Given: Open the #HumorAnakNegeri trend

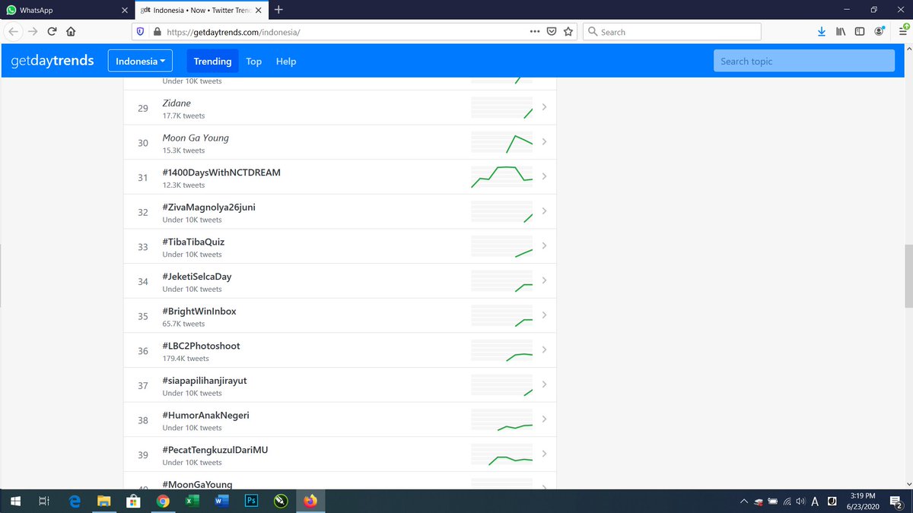Looking at the screenshot, I should (205, 416).
